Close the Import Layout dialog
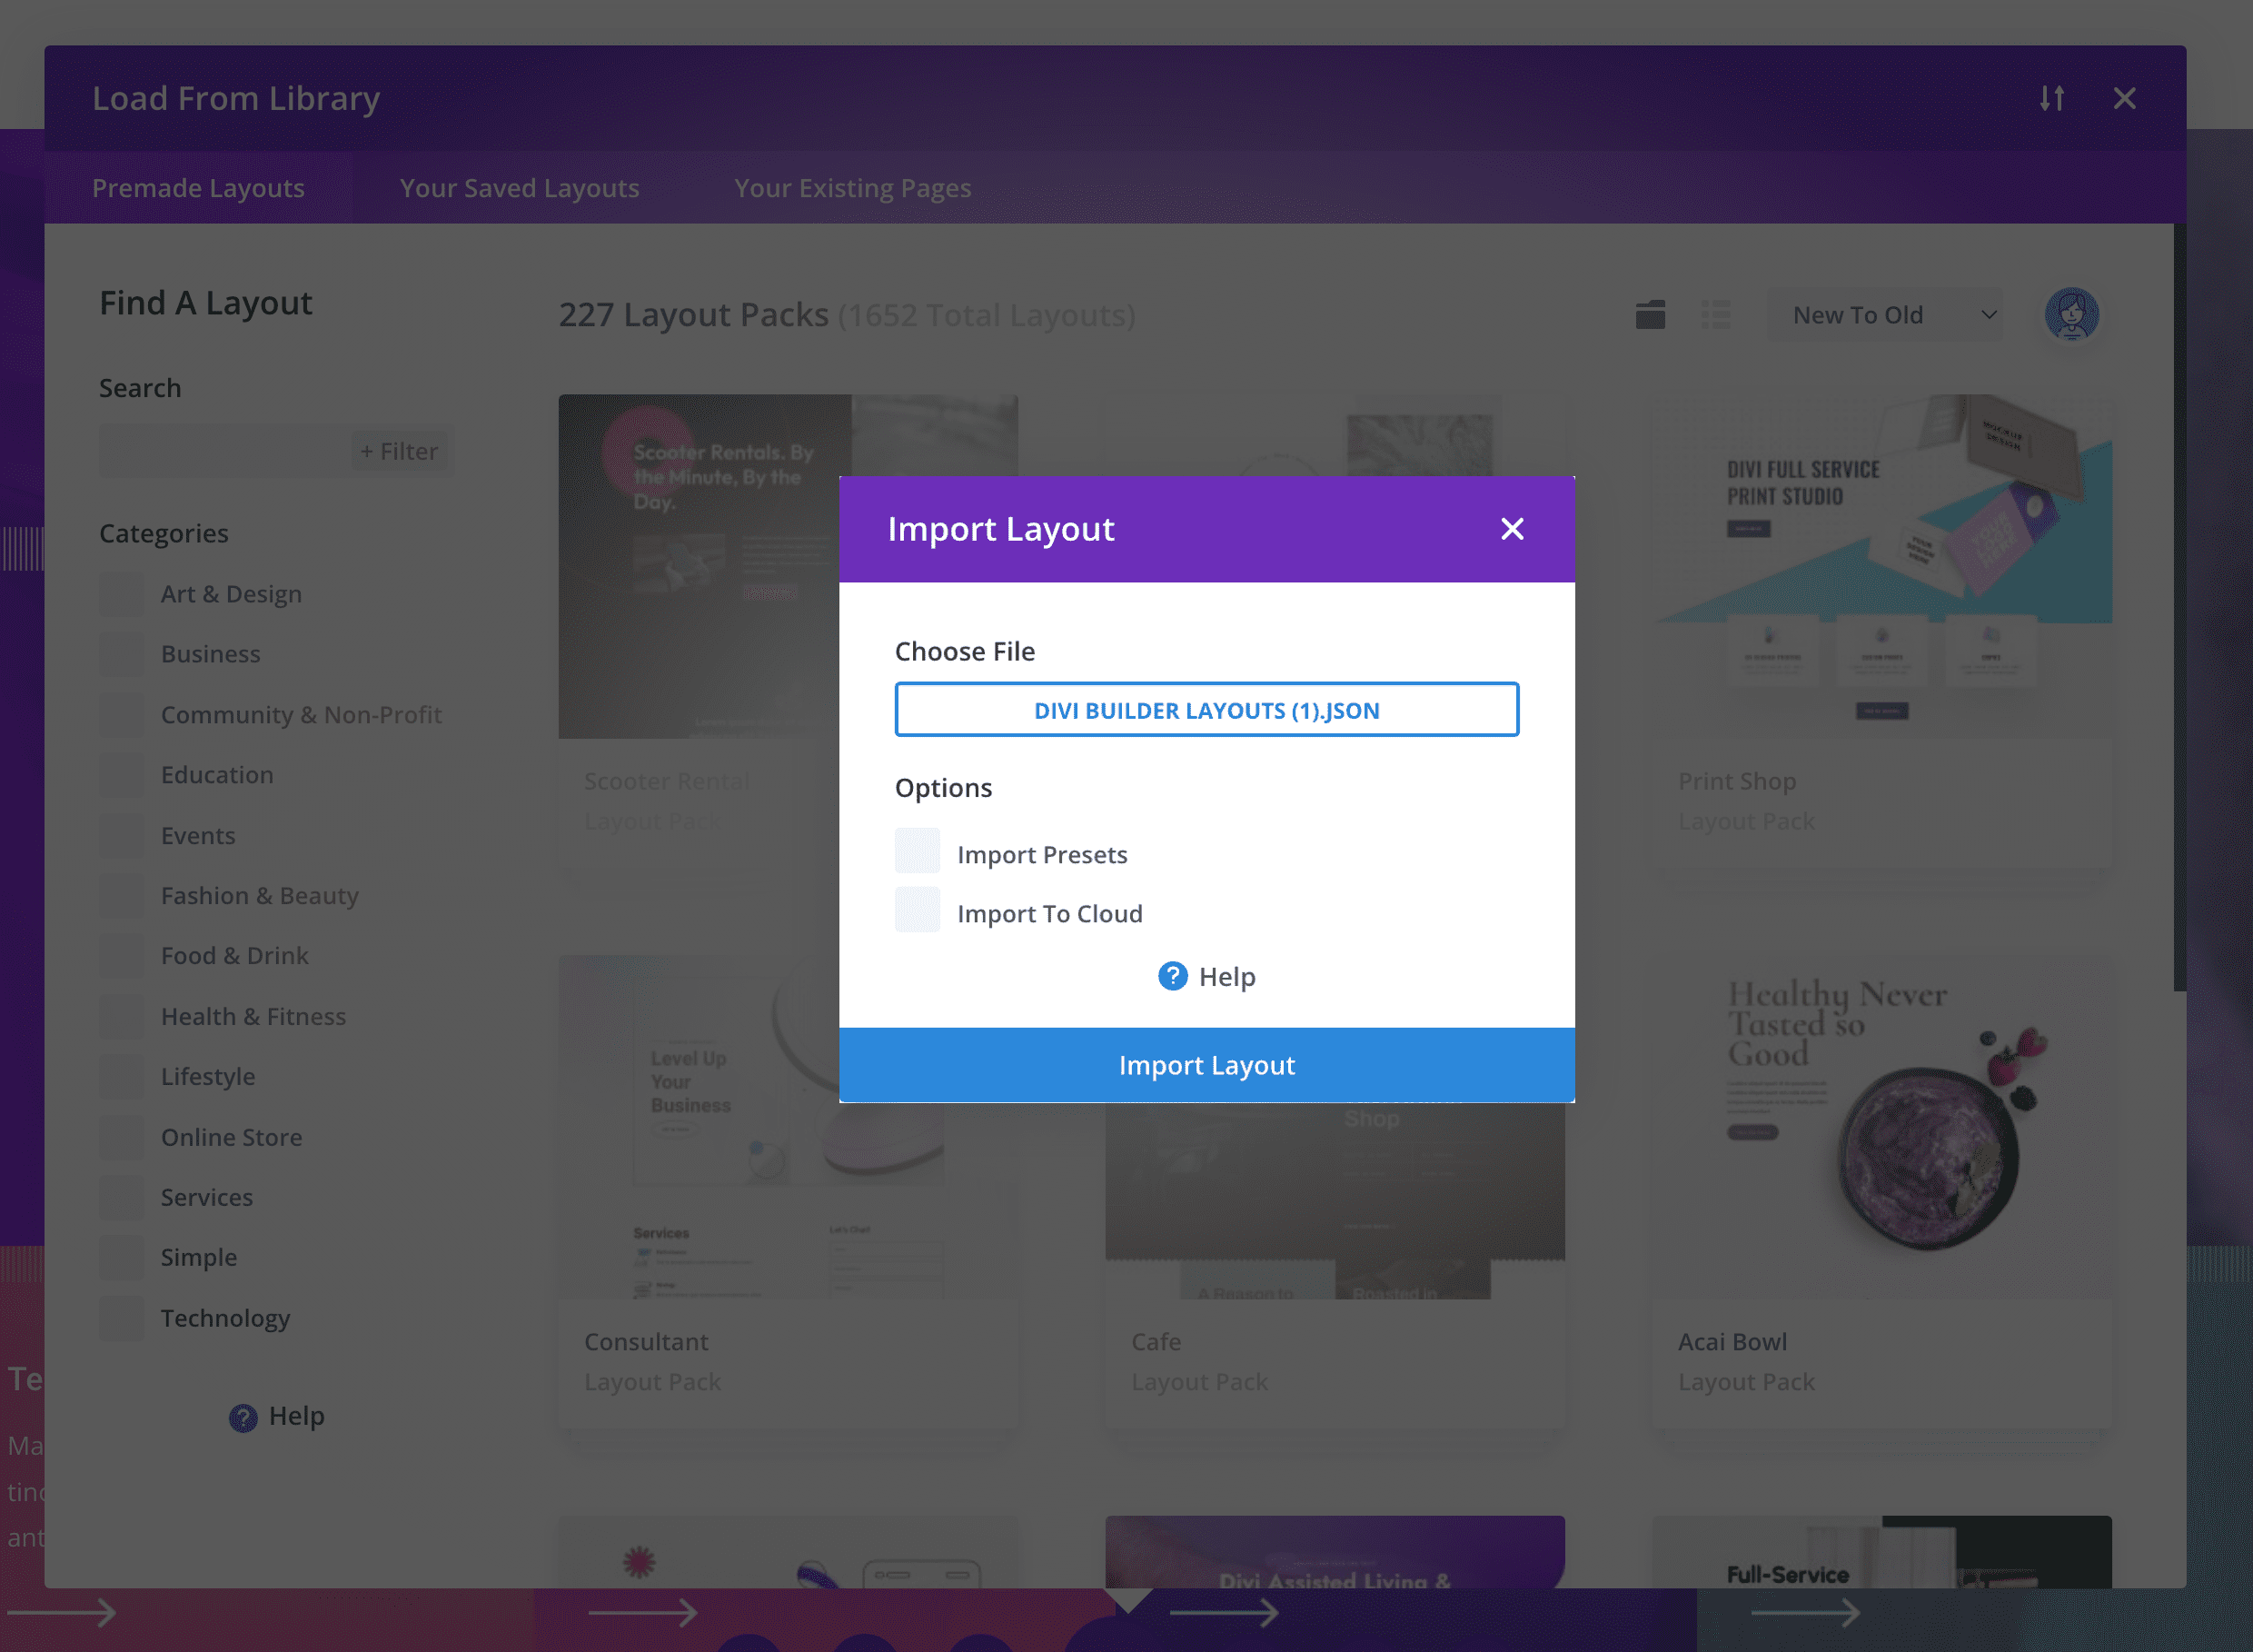The height and width of the screenshot is (1652, 2253). (x=1512, y=529)
